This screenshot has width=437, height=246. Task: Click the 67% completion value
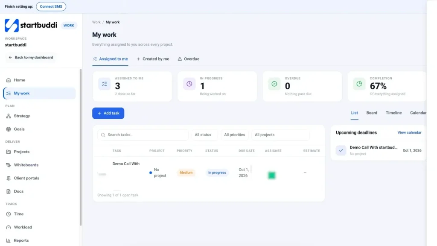coord(378,86)
